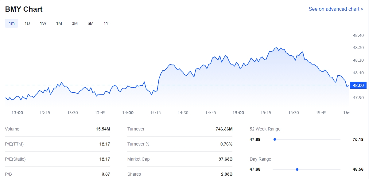Click the 15:00 time axis marker
369x179 pixels.
coord(238,113)
